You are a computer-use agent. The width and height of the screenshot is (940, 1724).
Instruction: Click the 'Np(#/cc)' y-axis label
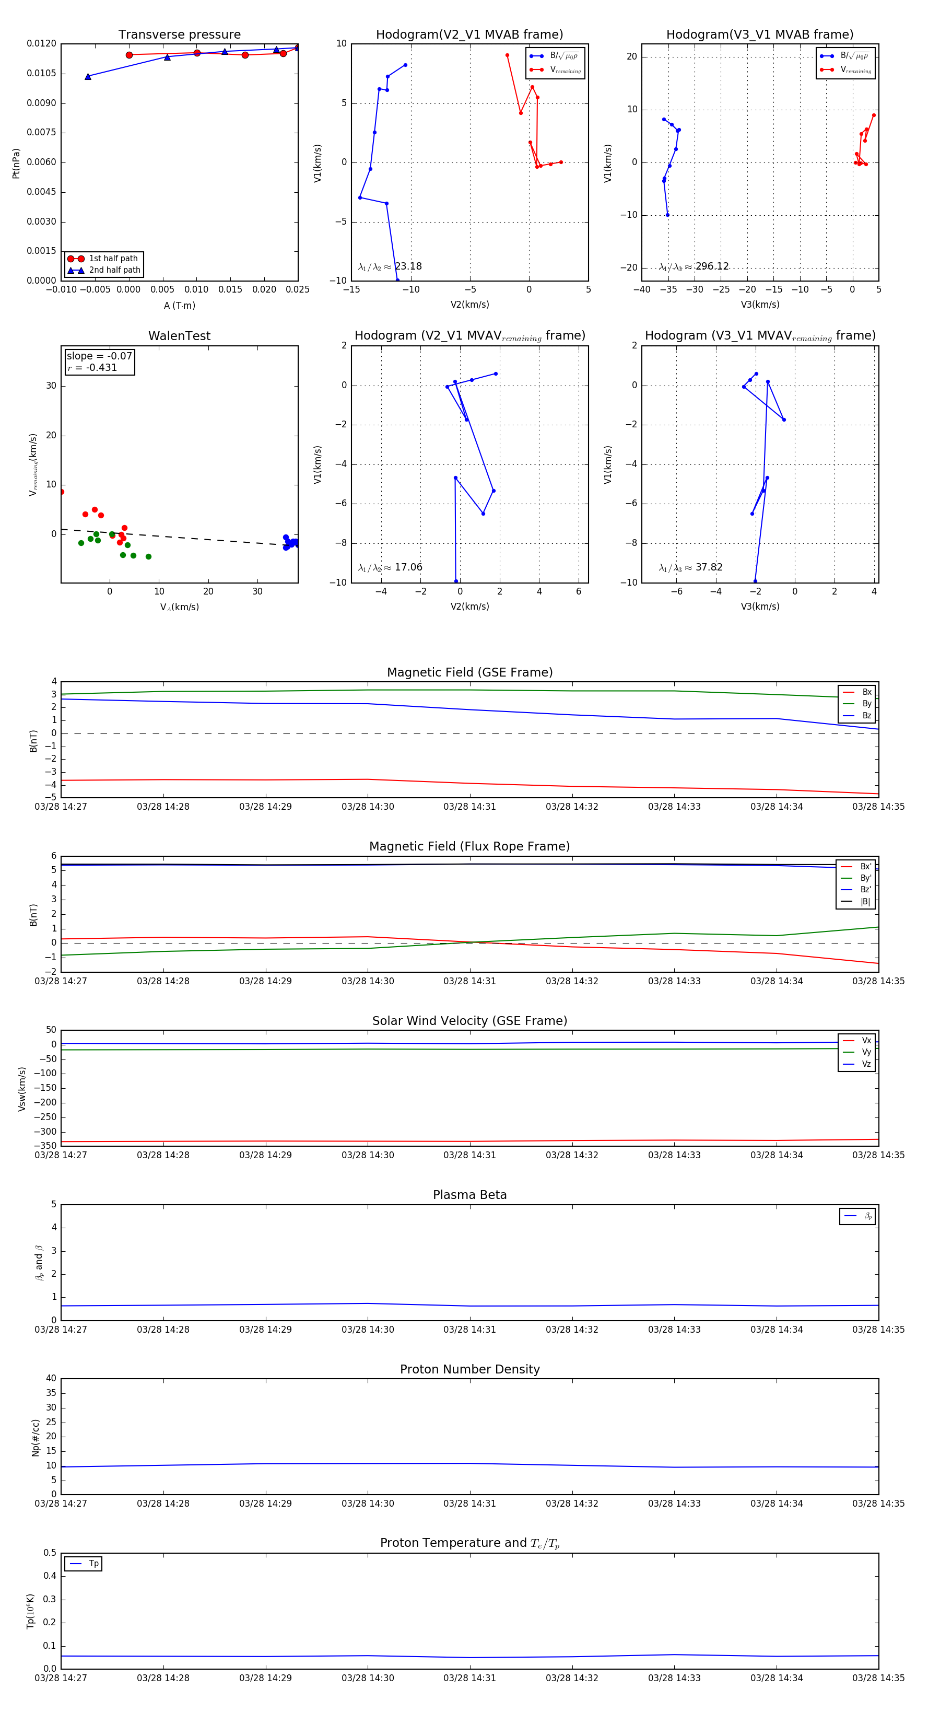pos(36,1437)
